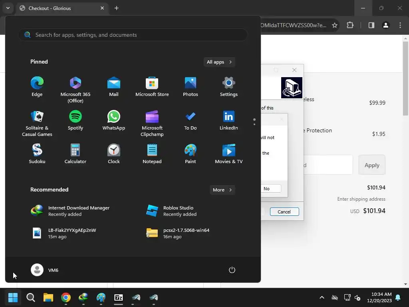Viewport: 409px width, 307px height.
Task: Click the power button icon
Action: tap(232, 270)
